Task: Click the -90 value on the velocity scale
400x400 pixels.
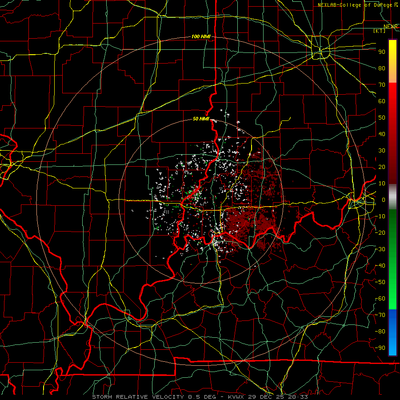Action: tap(380, 348)
